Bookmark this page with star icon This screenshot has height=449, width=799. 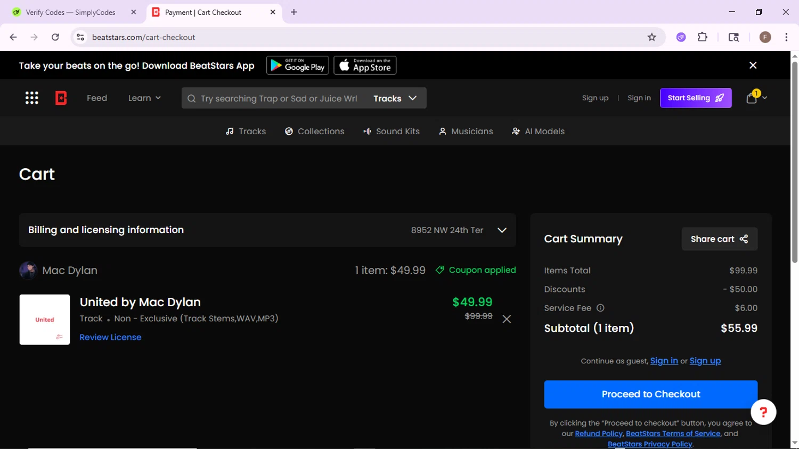click(651, 37)
